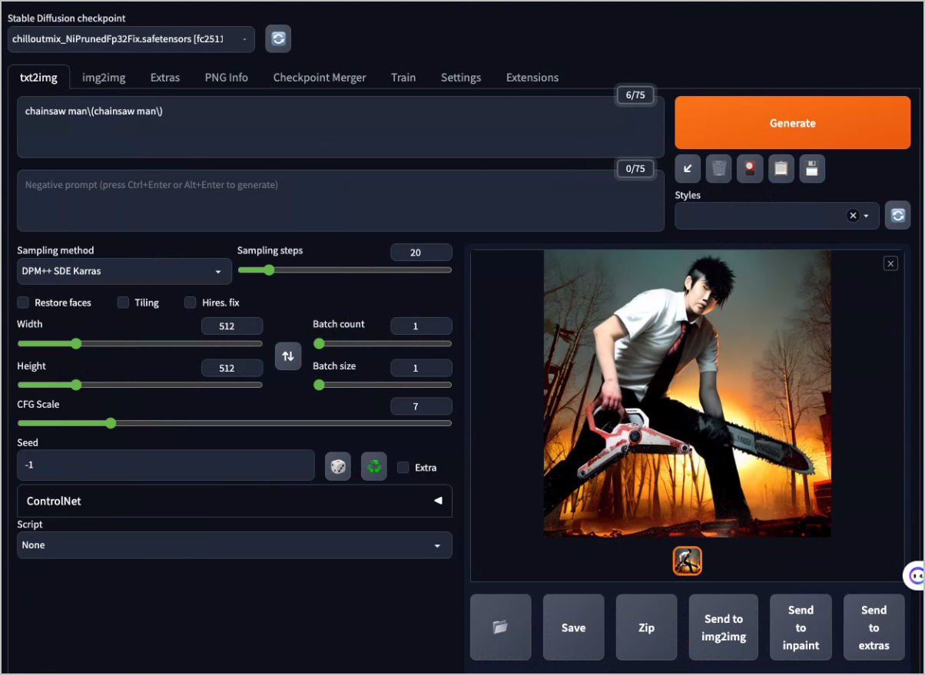Adjust the CFG Scale slider

click(234, 423)
